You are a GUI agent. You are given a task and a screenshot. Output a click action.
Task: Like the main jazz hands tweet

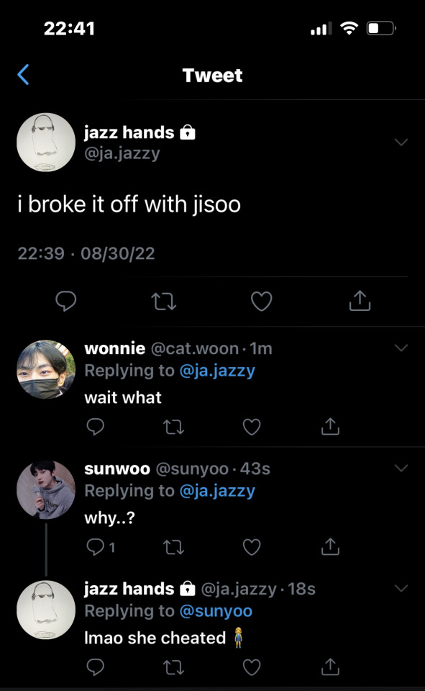tap(262, 302)
